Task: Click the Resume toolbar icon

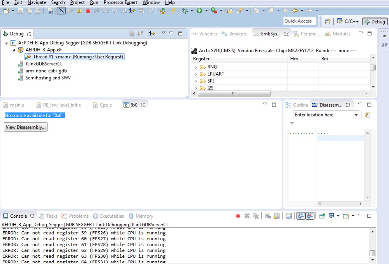Action: coord(70,11)
